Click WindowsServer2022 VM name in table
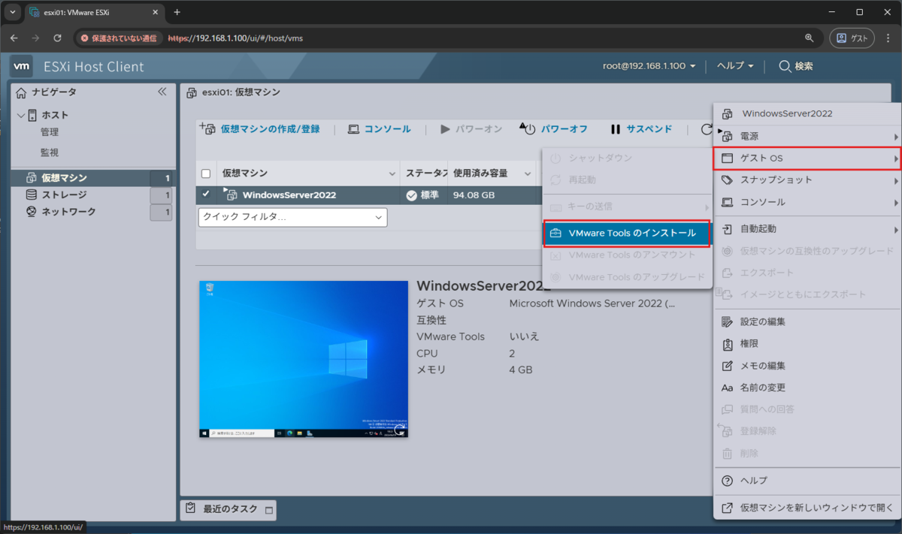This screenshot has height=534, width=902. [289, 195]
